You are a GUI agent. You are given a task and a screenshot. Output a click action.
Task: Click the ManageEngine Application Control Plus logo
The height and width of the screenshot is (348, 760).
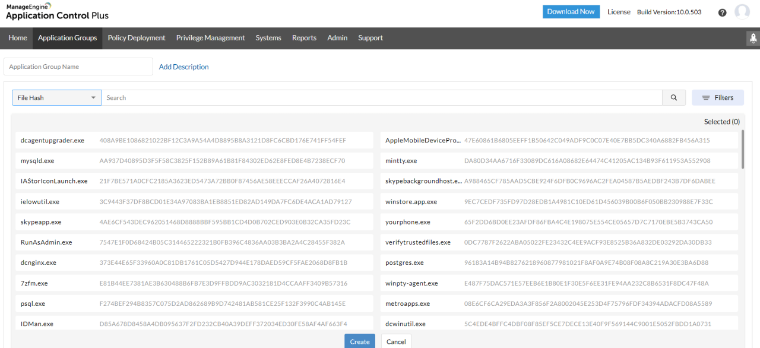[56, 11]
